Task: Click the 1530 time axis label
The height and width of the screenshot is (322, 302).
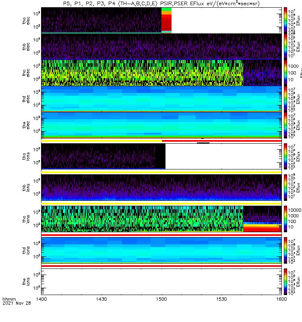Action: coord(221,299)
